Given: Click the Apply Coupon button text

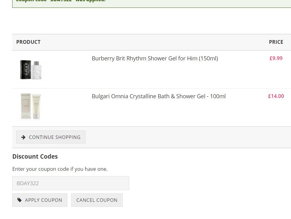Looking at the screenshot, I should (43, 200).
